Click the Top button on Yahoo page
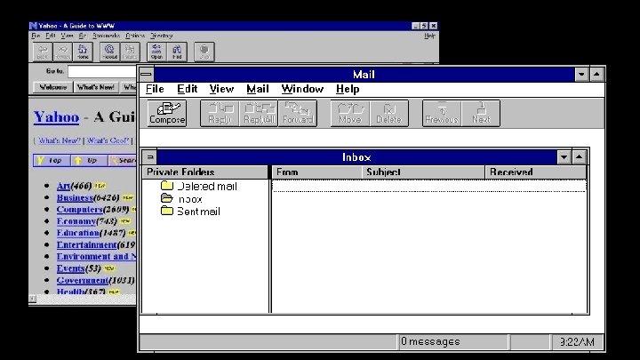640x360 pixels. click(52, 160)
